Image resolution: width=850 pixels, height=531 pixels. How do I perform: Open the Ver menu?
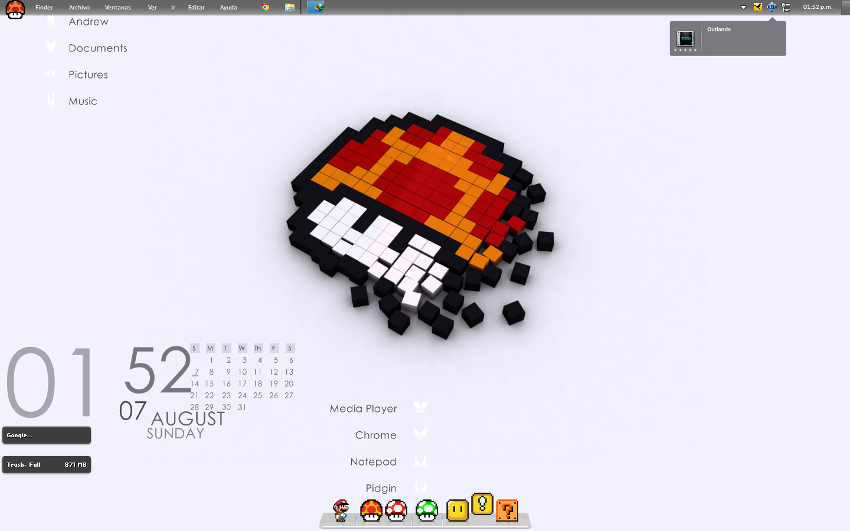click(152, 7)
